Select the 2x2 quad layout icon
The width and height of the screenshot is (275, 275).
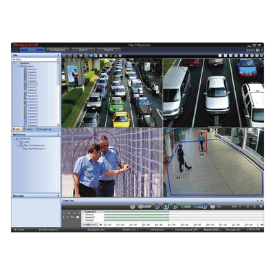tap(225, 56)
